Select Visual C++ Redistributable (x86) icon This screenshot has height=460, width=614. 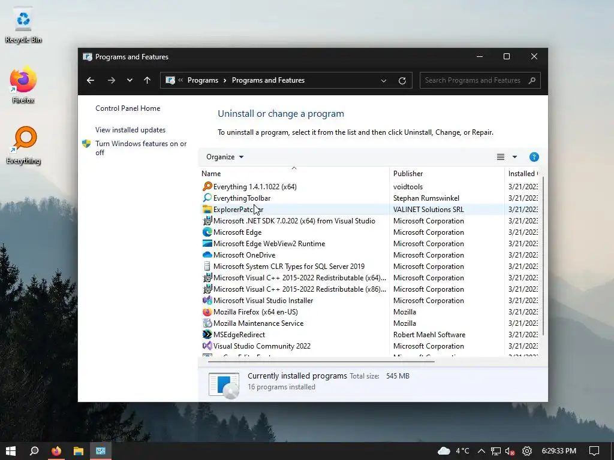pos(207,289)
